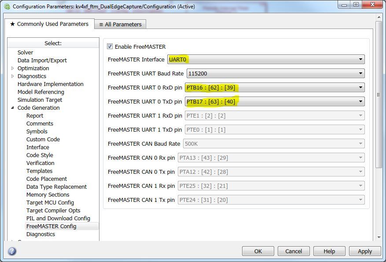The width and height of the screenshot is (386, 262).
Task: Click the FreeMASTER CAN Baud Rate combo box
Action: coord(274,144)
